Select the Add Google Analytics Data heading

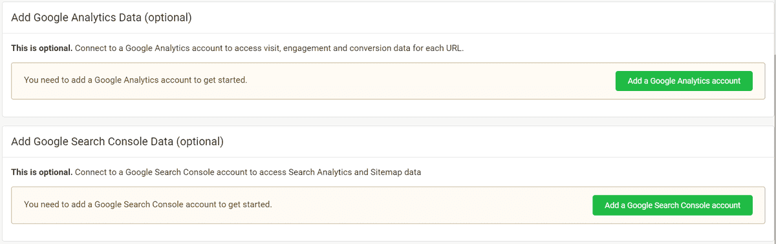click(102, 18)
